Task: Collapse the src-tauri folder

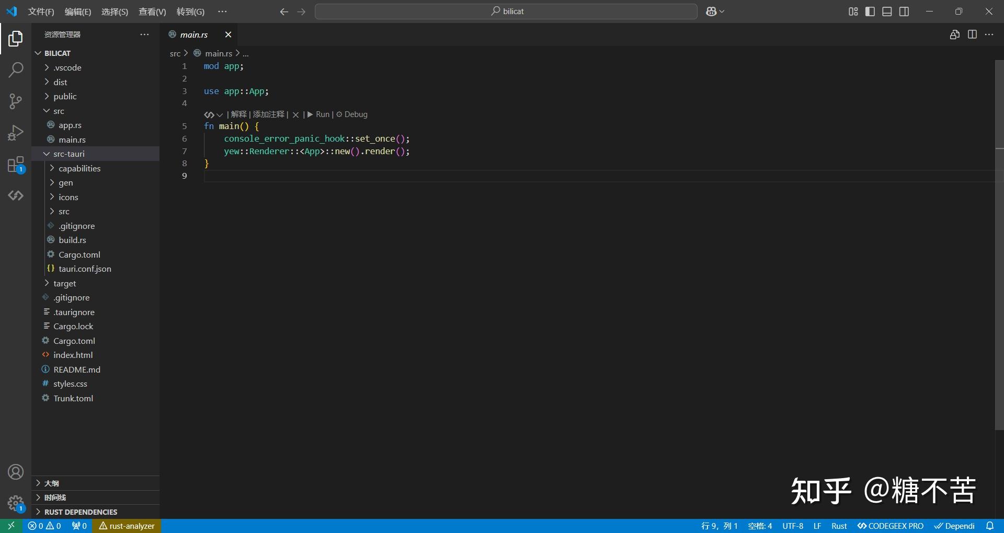Action: [x=69, y=154]
